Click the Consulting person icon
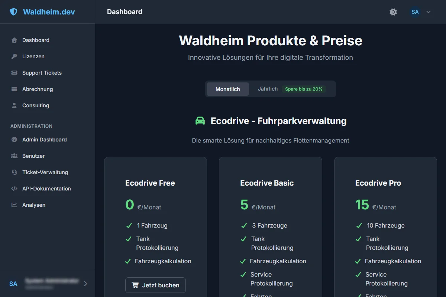The height and width of the screenshot is (297, 446). coord(14,105)
